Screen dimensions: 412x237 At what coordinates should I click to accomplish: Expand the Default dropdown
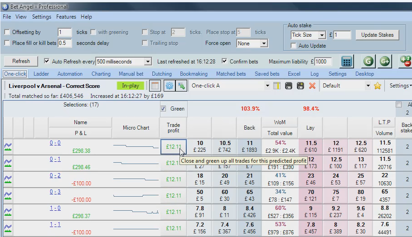tap(368, 86)
